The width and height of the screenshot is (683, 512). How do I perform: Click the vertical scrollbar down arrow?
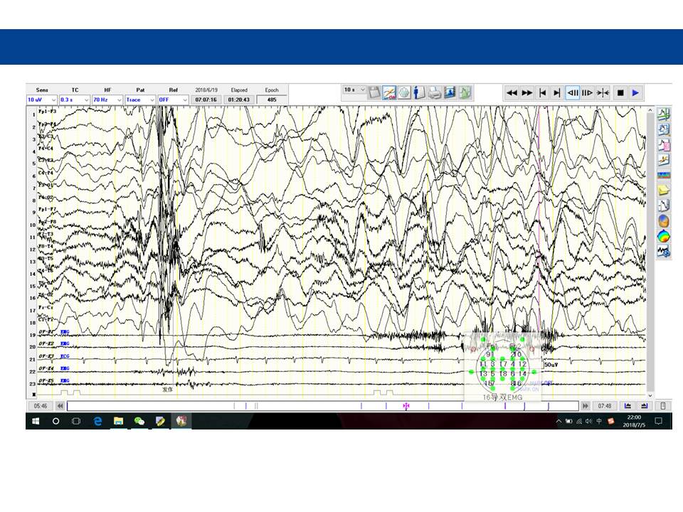point(650,395)
